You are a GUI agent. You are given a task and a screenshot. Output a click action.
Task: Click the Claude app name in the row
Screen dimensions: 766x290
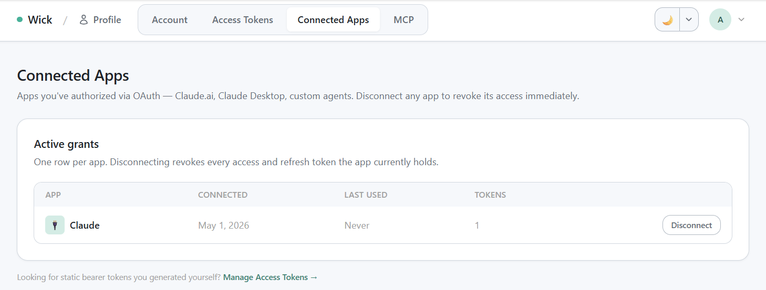click(85, 225)
